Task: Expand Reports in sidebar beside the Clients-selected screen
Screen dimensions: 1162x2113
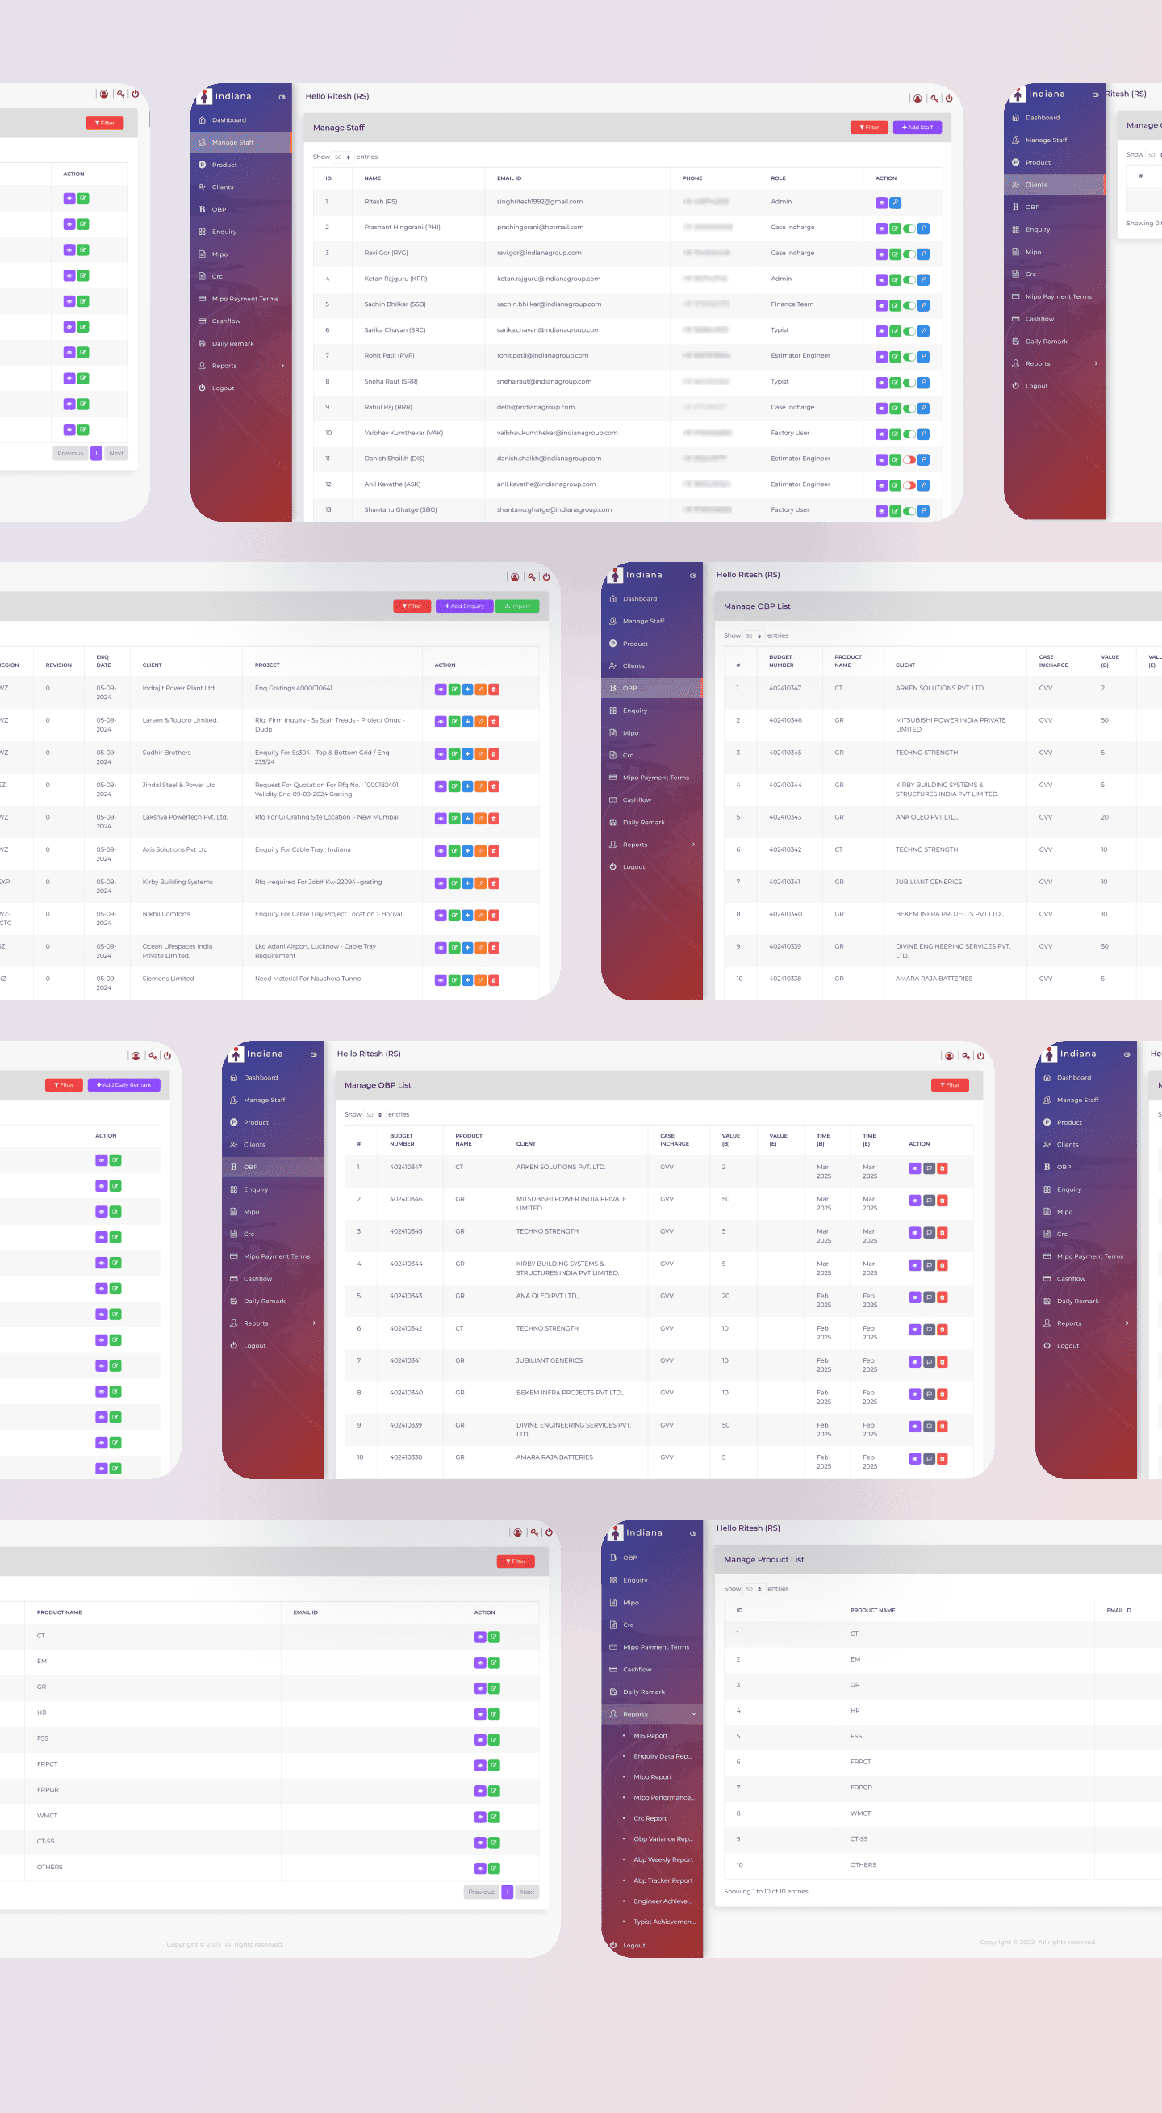Action: pos(1055,363)
